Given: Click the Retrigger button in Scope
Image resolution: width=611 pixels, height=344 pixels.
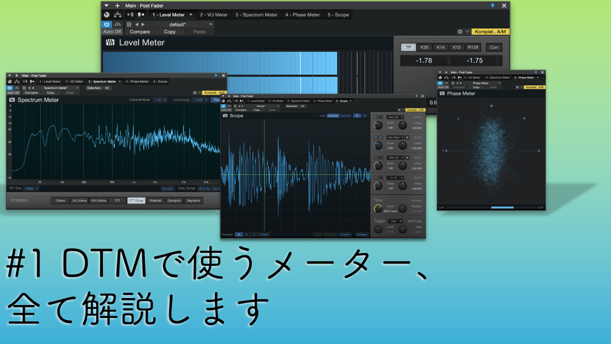Looking at the screenshot, I should click(362, 235).
